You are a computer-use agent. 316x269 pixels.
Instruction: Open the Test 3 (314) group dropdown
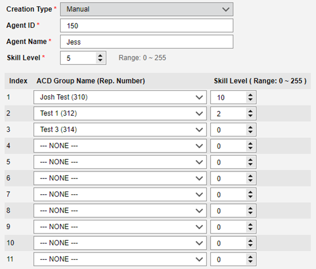click(x=120, y=130)
